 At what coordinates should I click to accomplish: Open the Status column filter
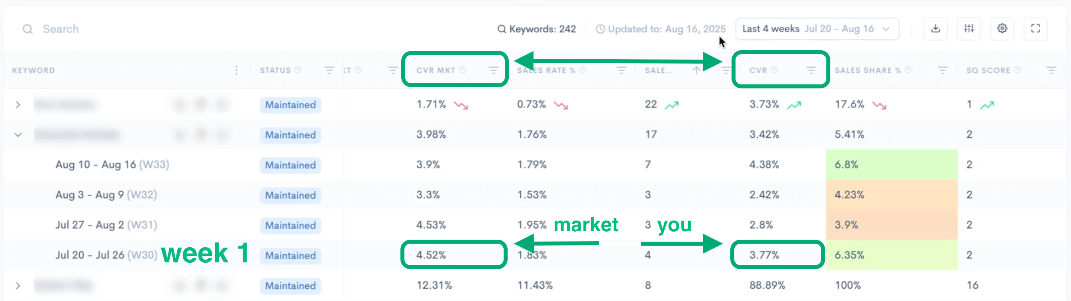tap(329, 70)
